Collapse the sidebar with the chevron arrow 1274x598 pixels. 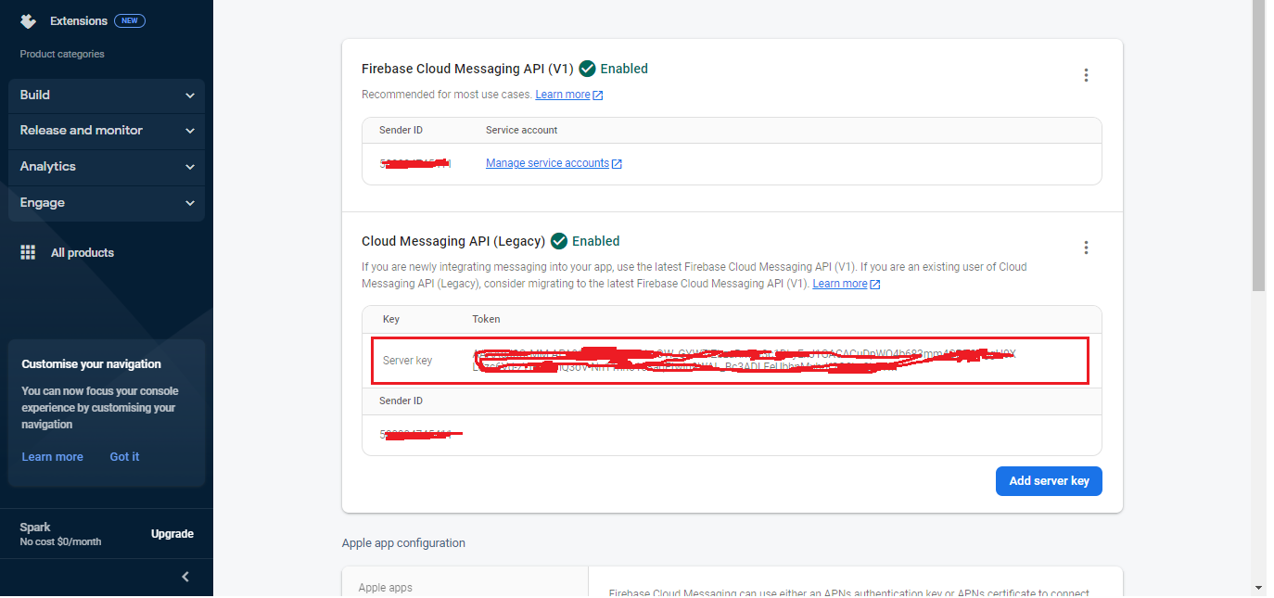pos(185,577)
